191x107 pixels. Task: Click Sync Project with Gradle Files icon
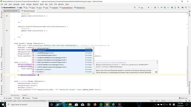tap(172, 7)
